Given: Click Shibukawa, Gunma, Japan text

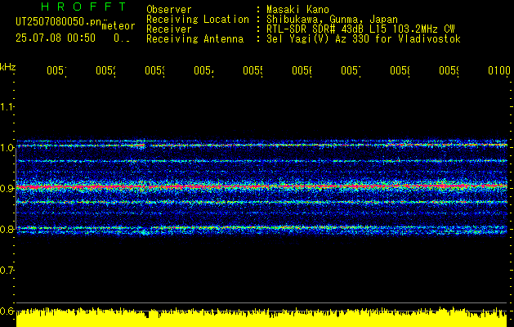Looking at the screenshot, I should tap(332, 20).
